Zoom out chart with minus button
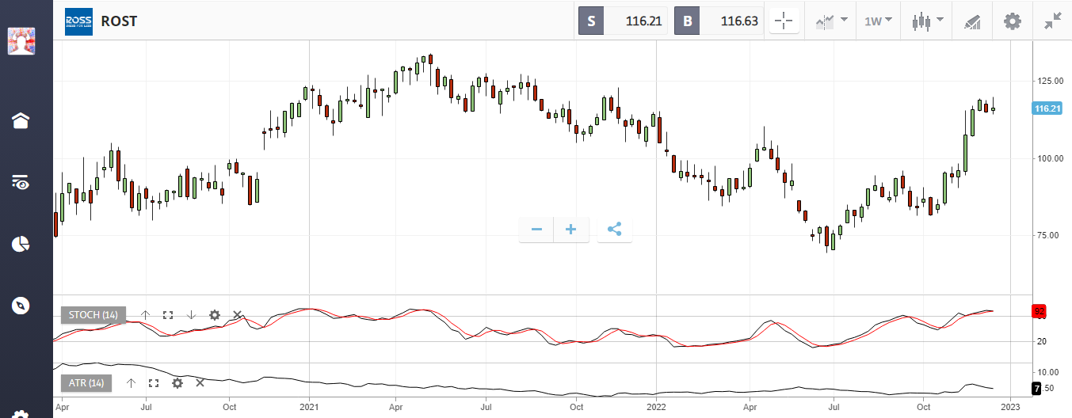Viewport: 1072px width, 418px height. coord(536,230)
